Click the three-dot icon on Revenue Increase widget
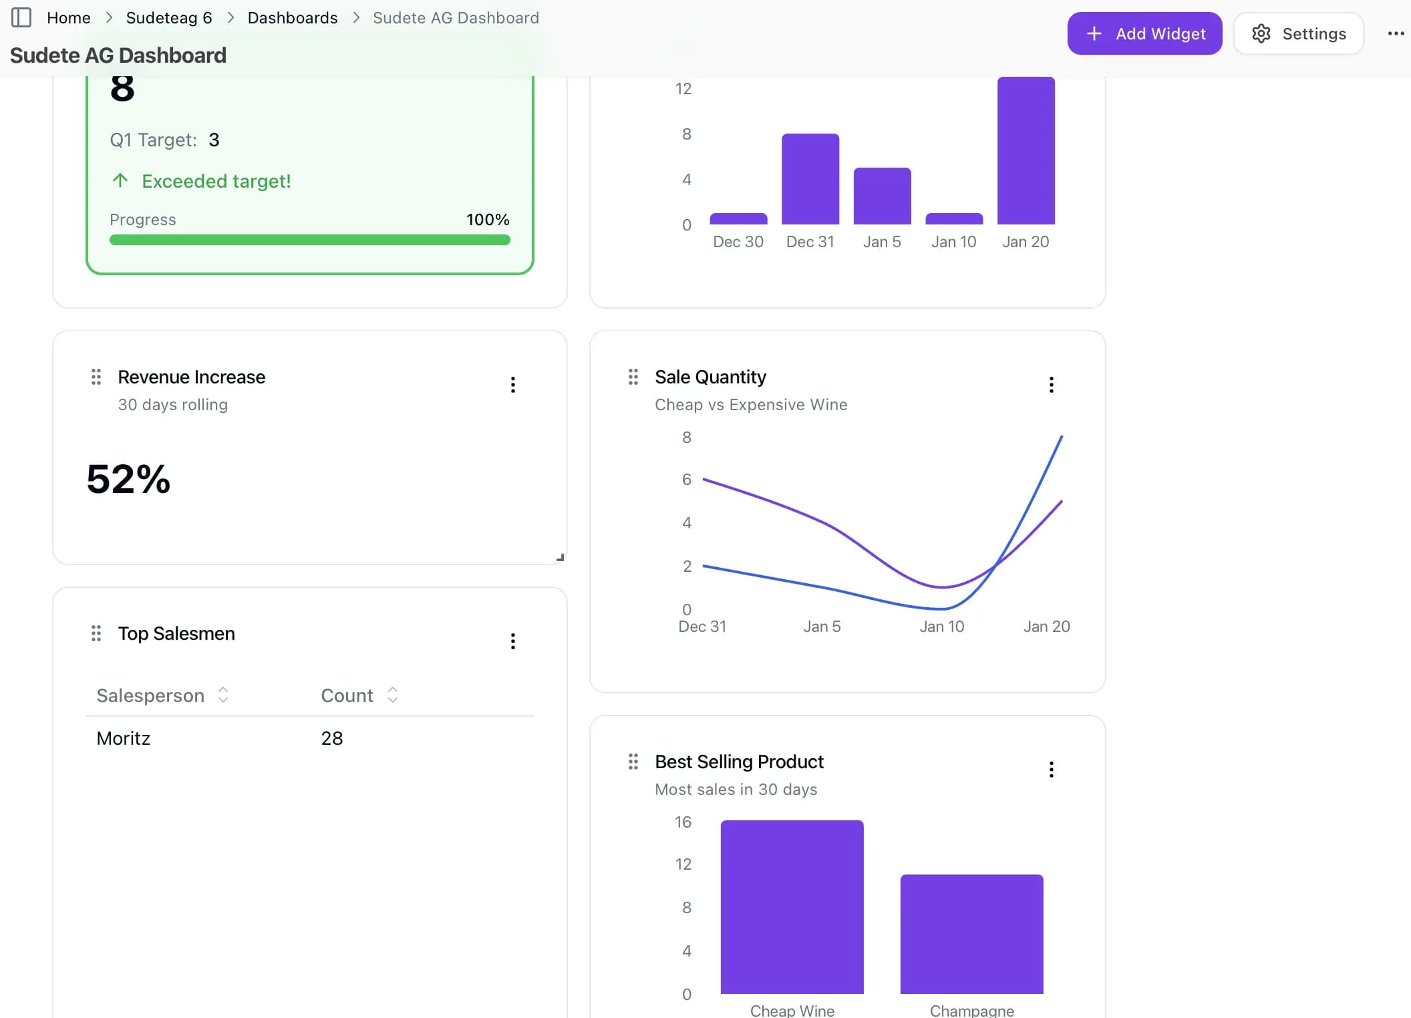This screenshot has height=1018, width=1411. click(x=513, y=385)
